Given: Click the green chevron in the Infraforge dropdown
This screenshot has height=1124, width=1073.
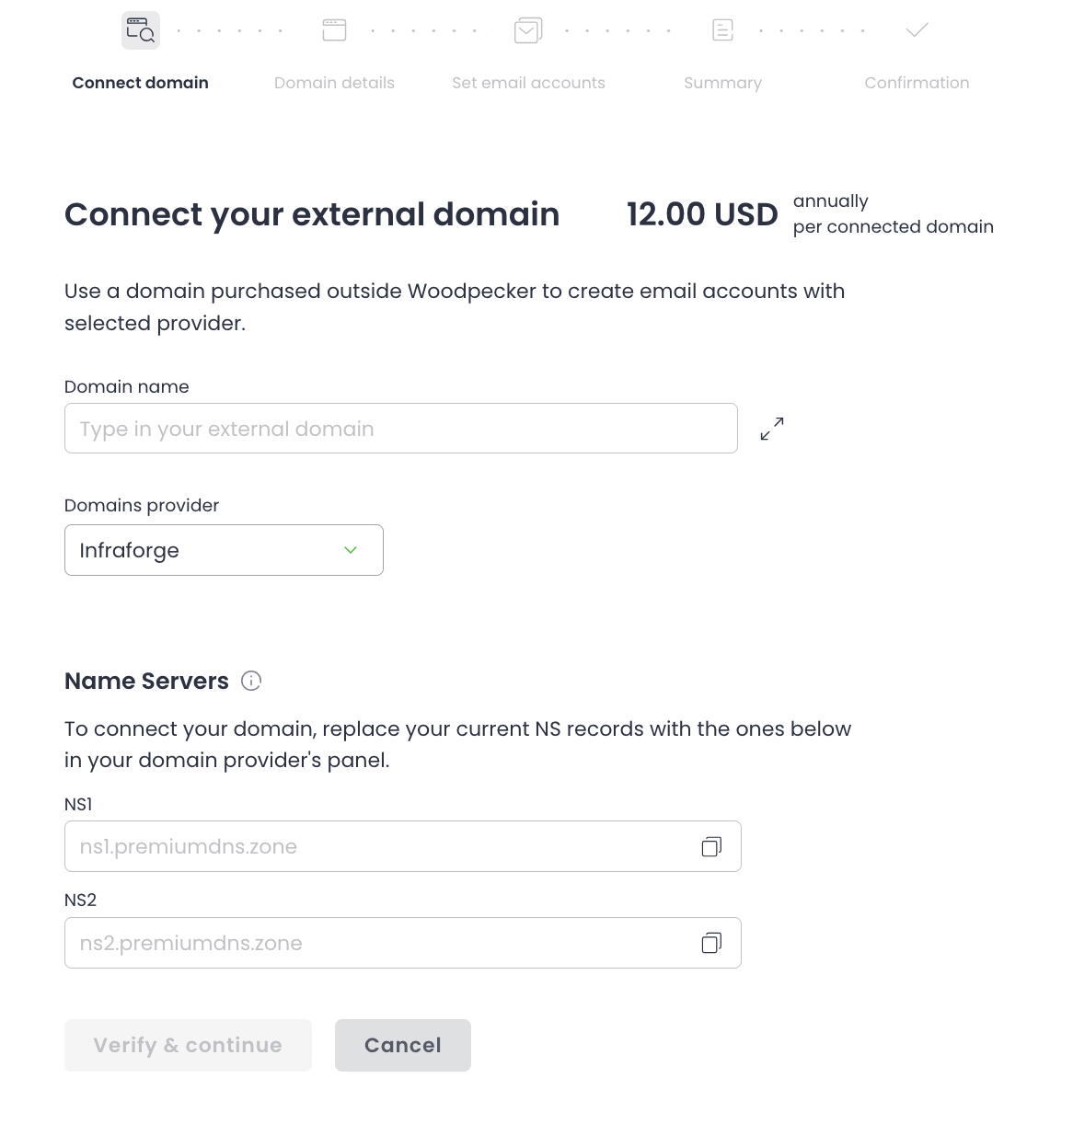Looking at the screenshot, I should pyautogui.click(x=351, y=550).
